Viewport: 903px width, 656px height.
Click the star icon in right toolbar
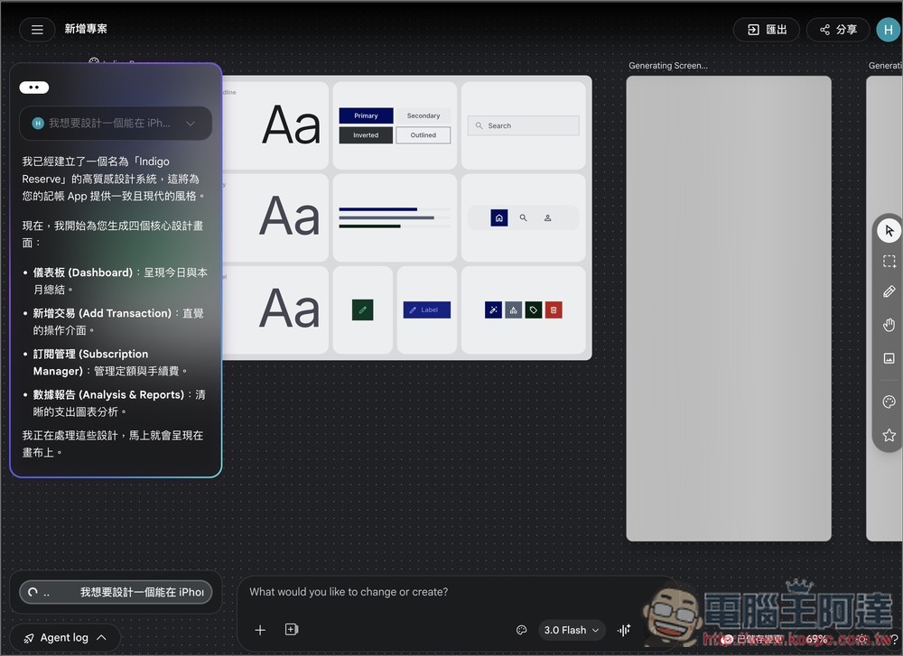coord(889,435)
